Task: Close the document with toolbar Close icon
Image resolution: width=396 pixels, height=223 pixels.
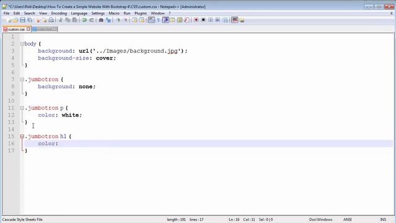Action: tap(38, 20)
